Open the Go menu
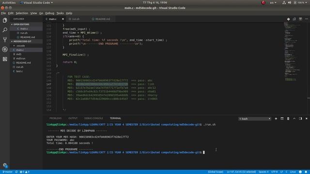The width and height of the screenshot is (310, 174). pos(41,13)
